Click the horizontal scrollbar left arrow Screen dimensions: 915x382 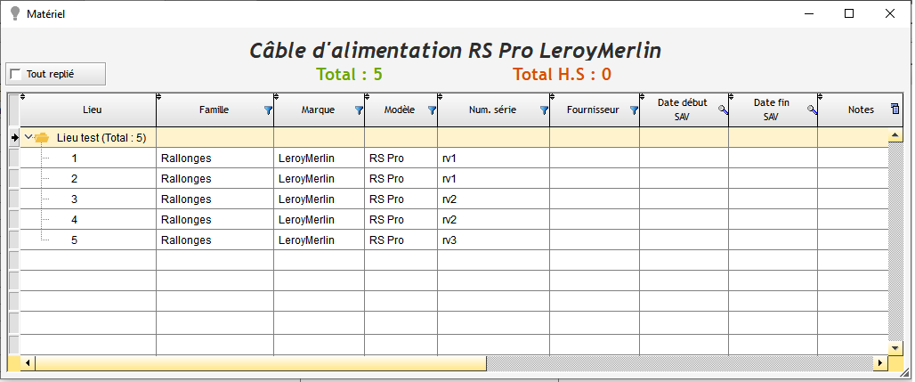click(x=28, y=363)
